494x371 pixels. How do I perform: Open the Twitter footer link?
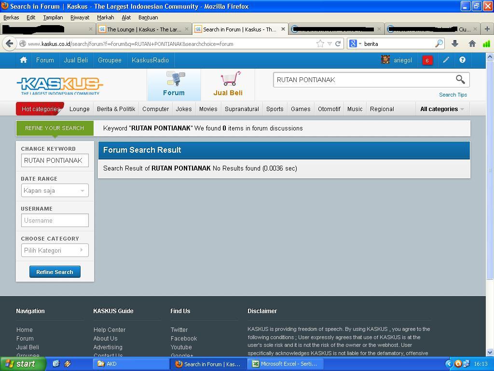coord(179,329)
